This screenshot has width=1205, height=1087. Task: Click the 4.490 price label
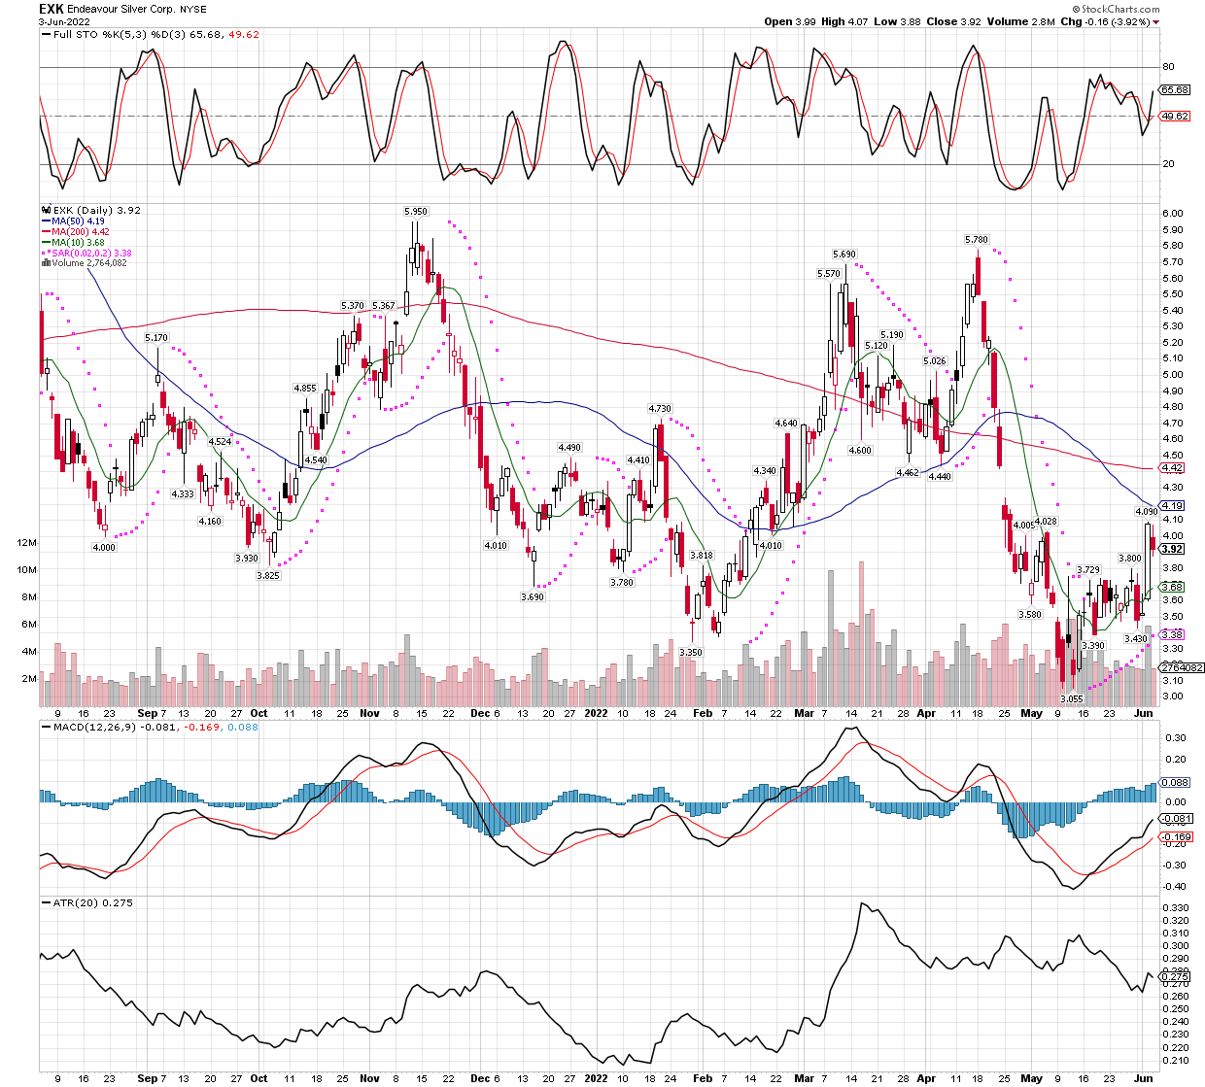[569, 447]
